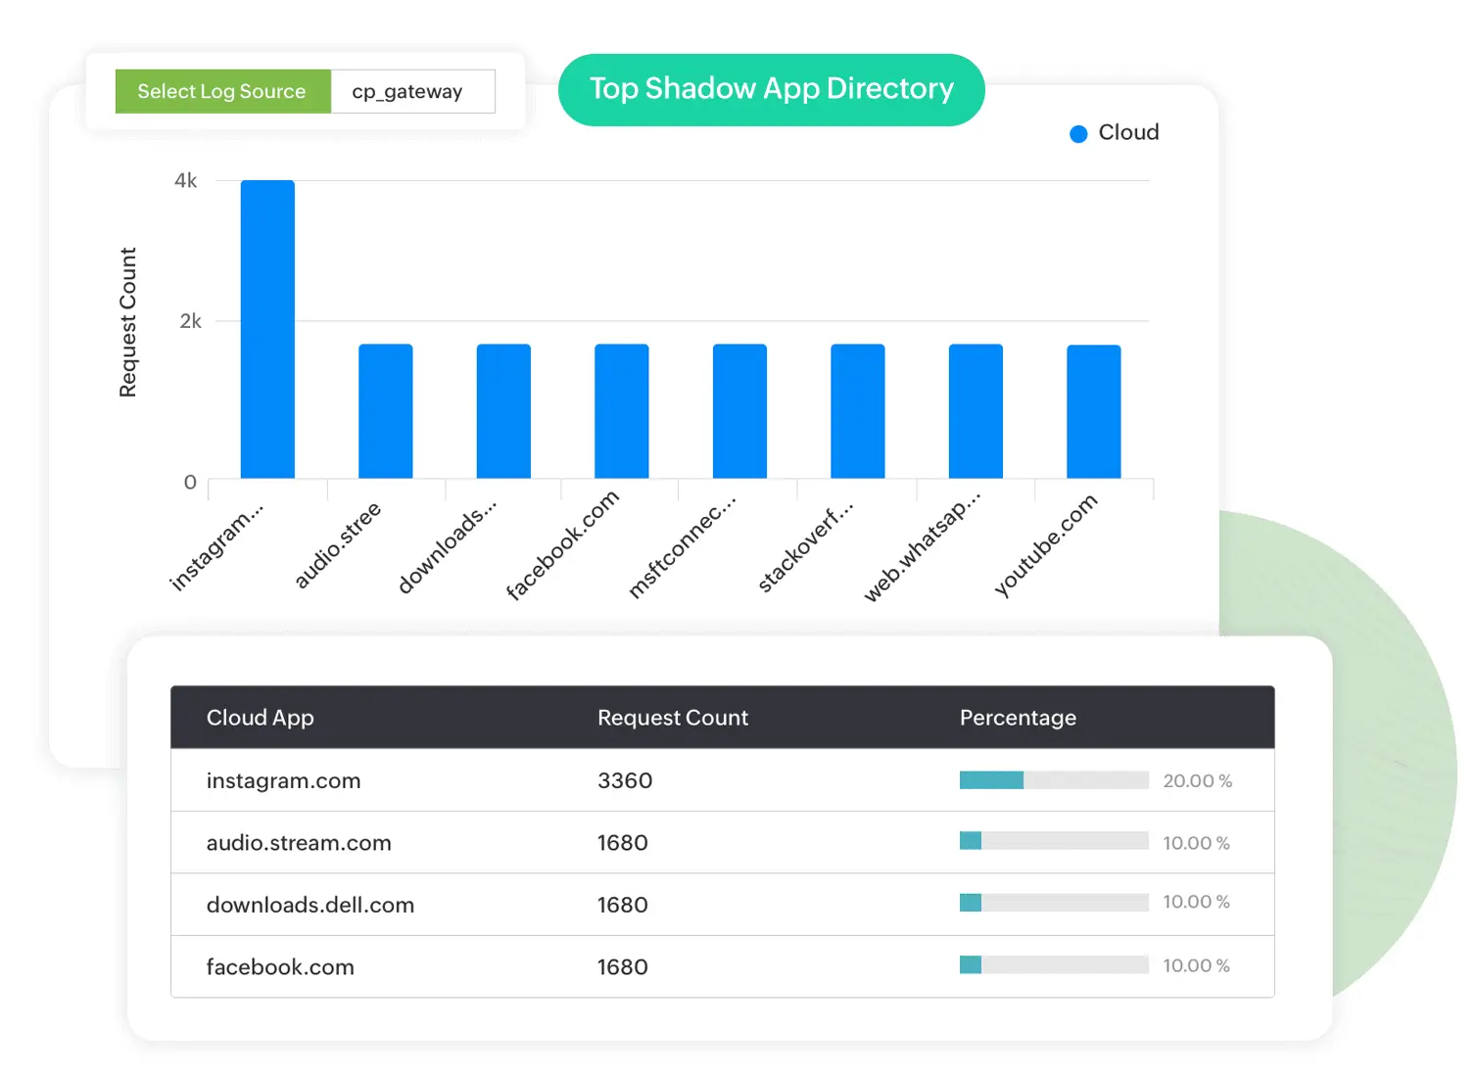Viewport: 1477px width, 1077px height.
Task: Toggle the Cloud legend marker
Action: (1078, 134)
